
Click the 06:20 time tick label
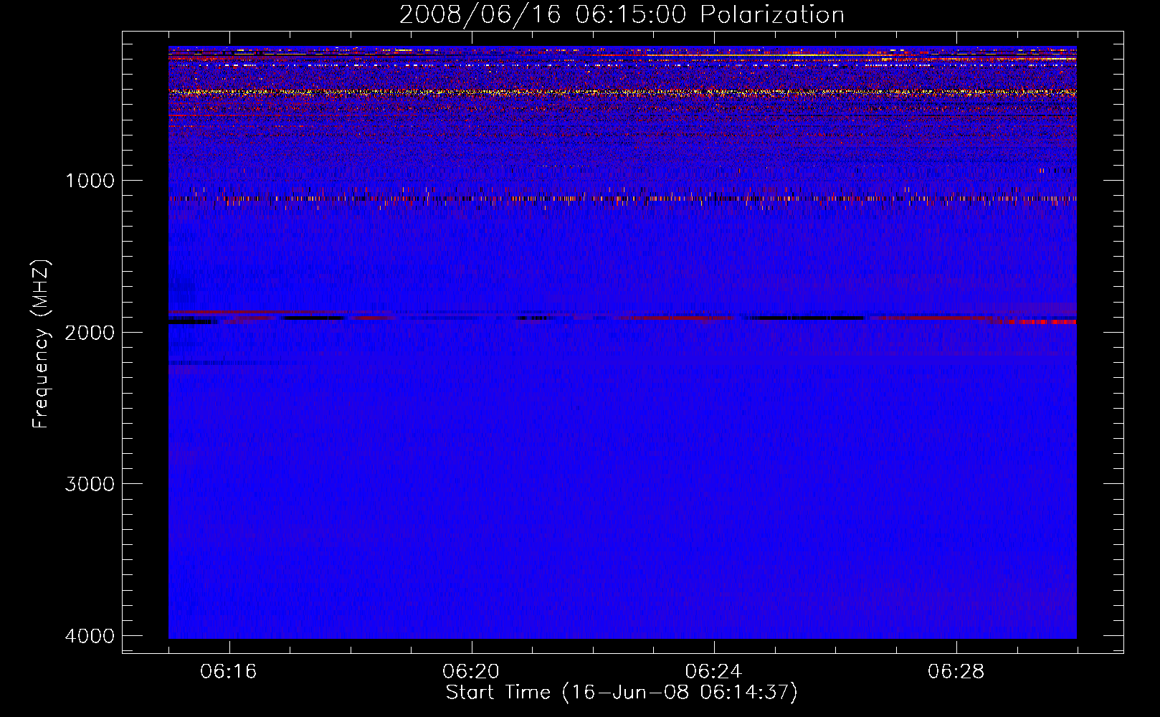[x=471, y=672]
